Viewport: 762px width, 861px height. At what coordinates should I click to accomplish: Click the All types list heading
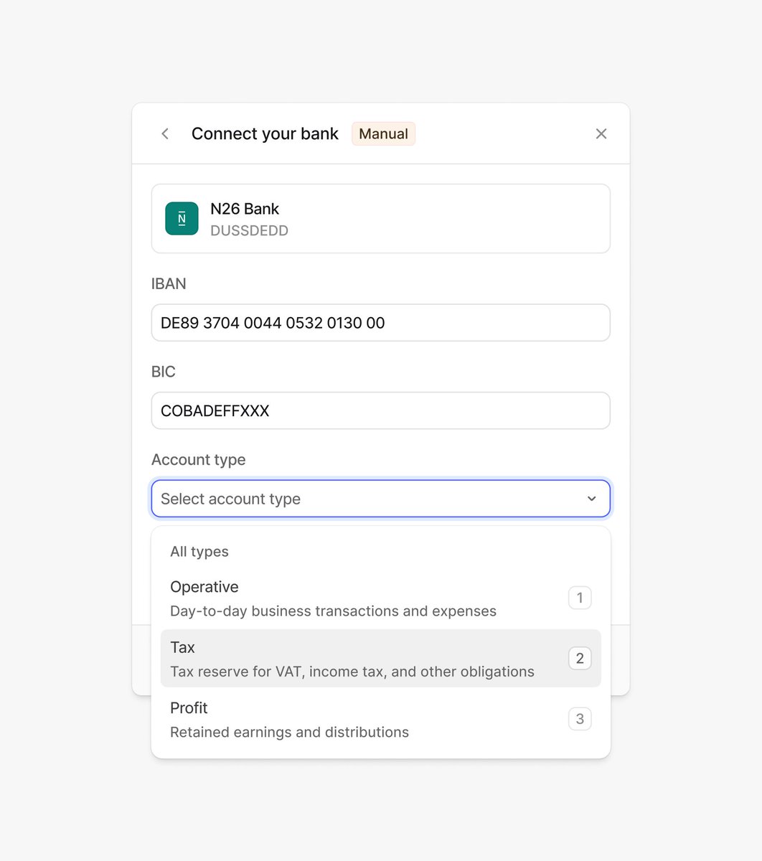[199, 552]
